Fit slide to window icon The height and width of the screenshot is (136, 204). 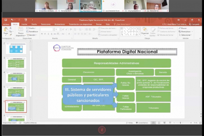(200, 123)
